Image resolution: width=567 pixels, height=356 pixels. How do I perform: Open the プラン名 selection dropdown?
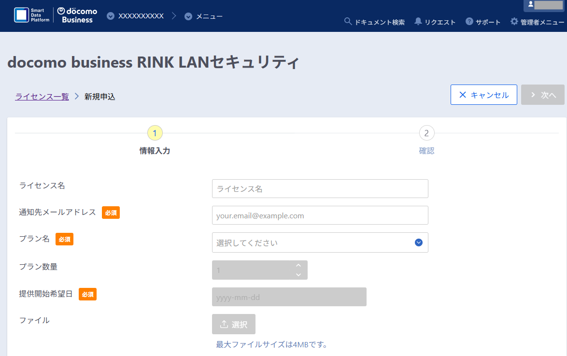[x=320, y=242]
